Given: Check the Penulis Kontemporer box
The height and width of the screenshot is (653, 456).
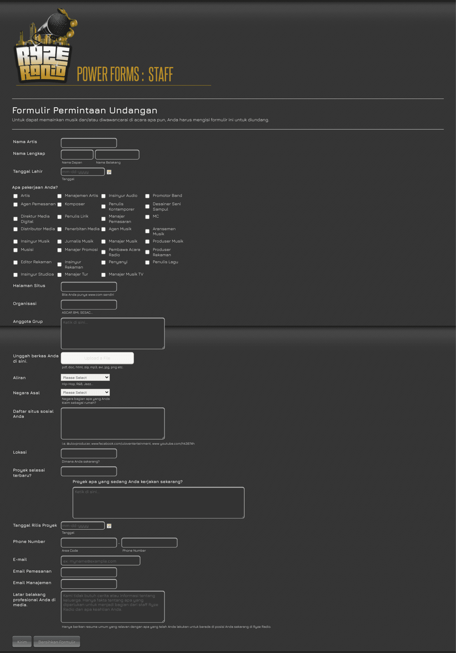Looking at the screenshot, I should coord(104,206).
